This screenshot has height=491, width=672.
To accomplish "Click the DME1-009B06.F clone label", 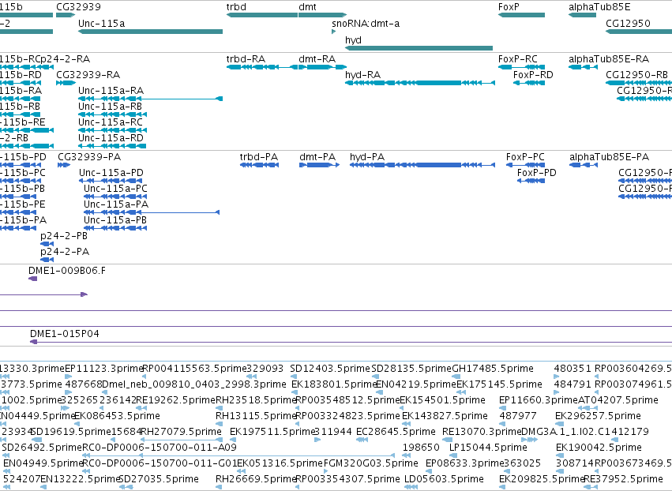I will (x=67, y=271).
